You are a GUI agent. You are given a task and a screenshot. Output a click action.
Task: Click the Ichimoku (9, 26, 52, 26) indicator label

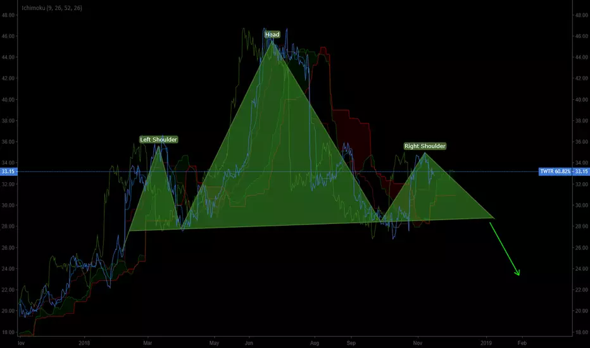(x=52, y=8)
